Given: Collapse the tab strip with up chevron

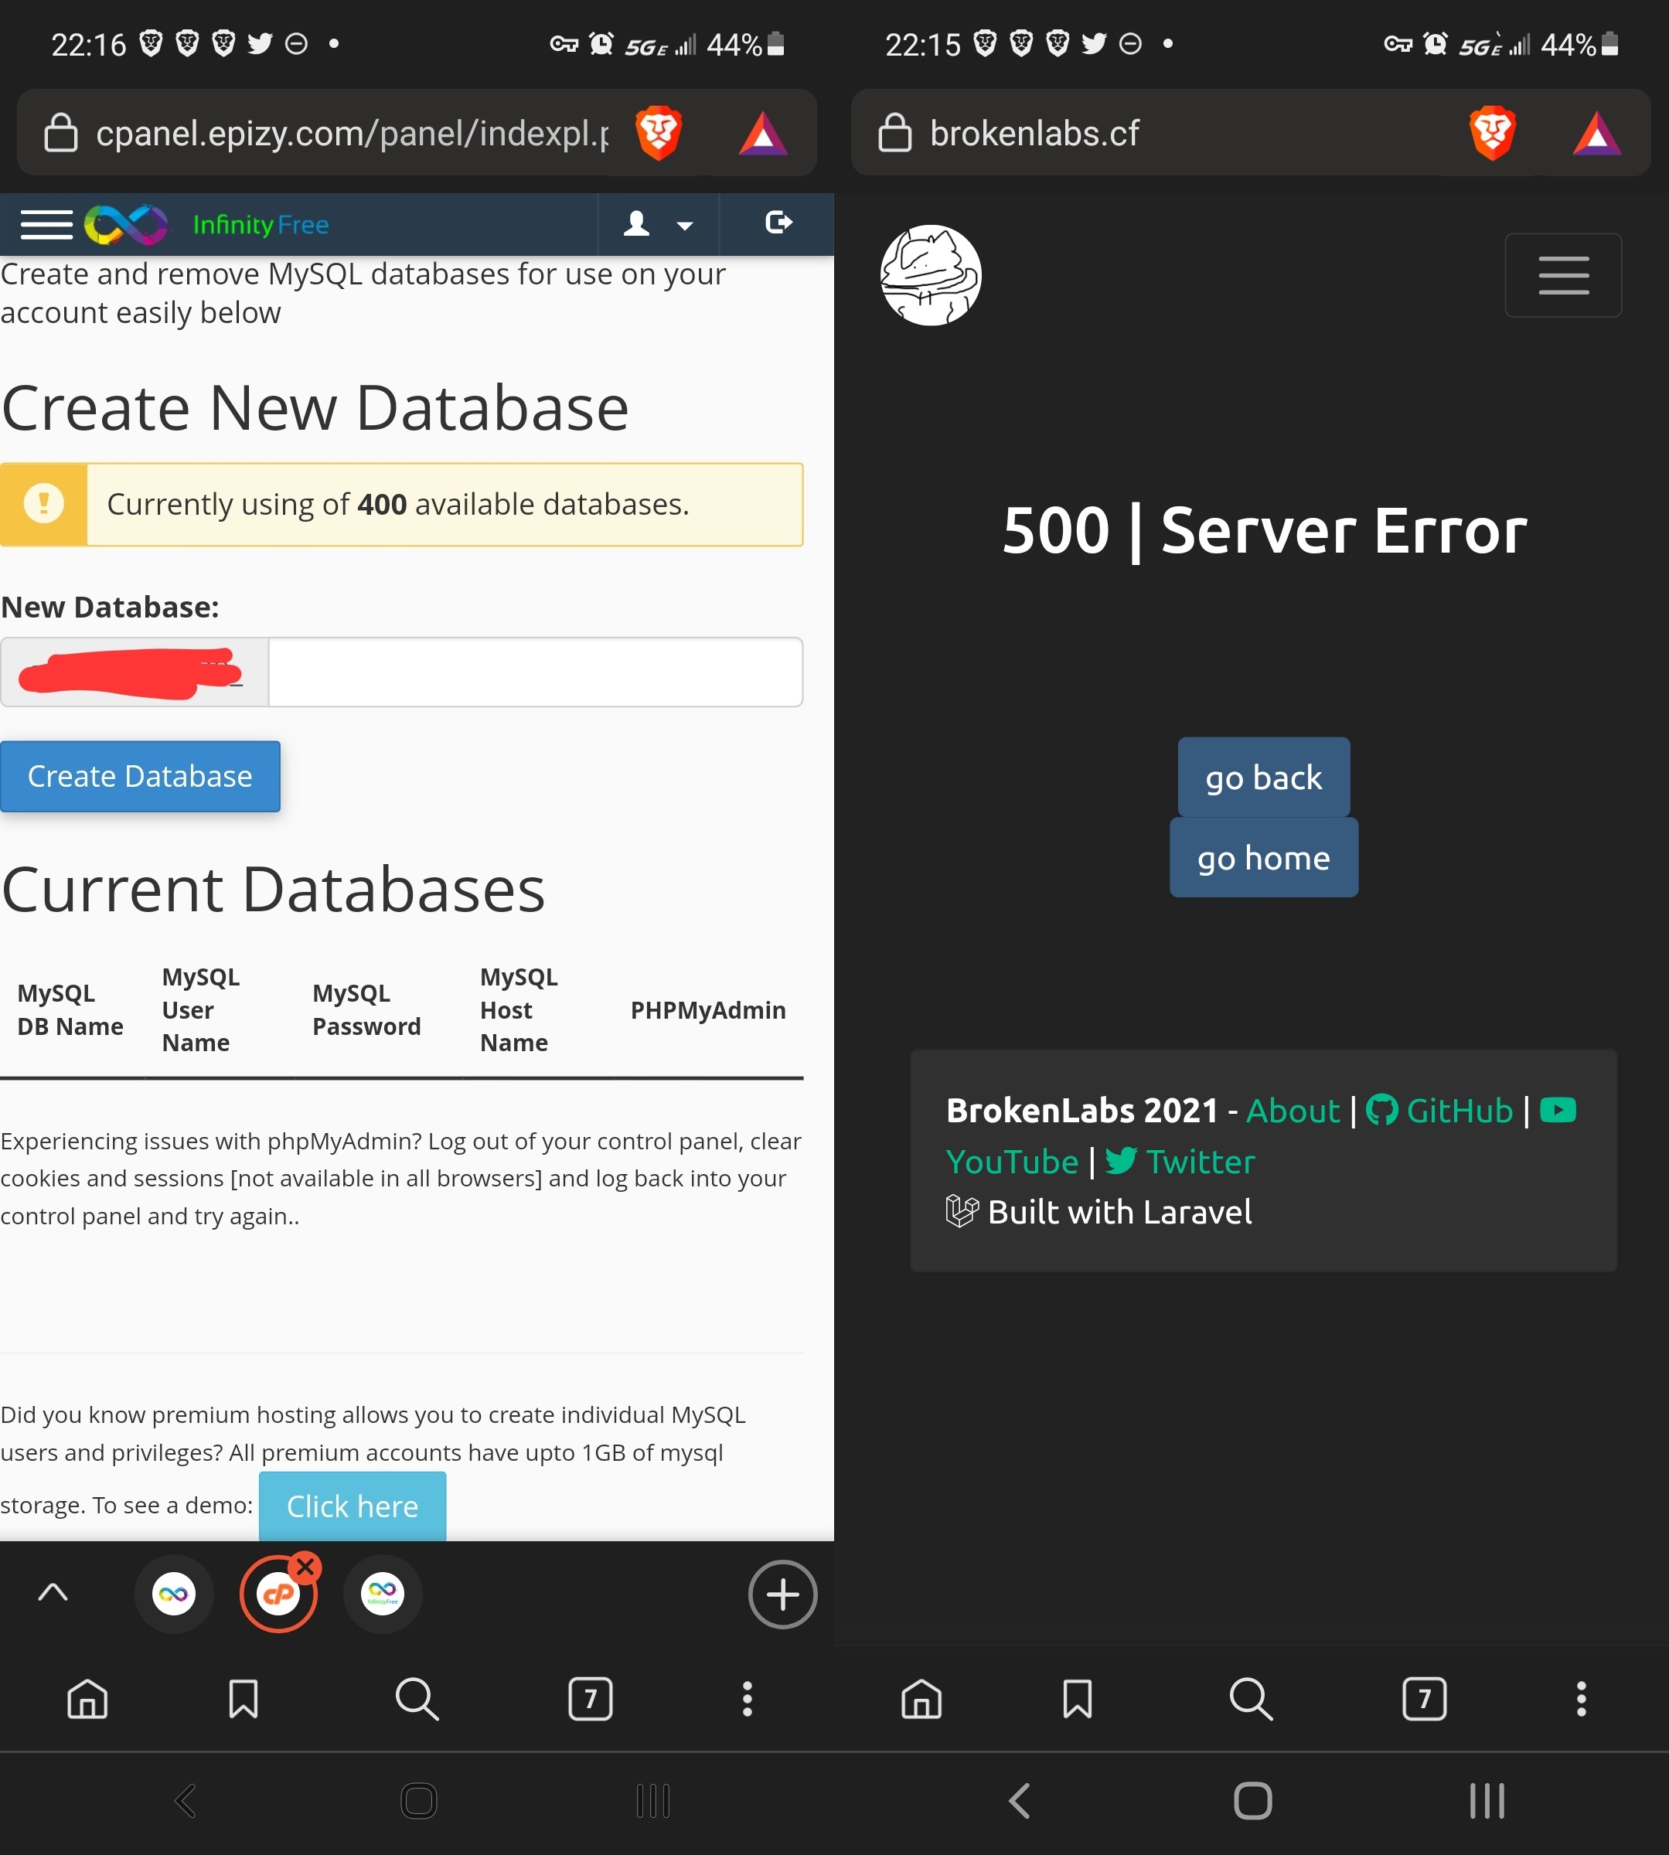Looking at the screenshot, I should pos(53,1592).
